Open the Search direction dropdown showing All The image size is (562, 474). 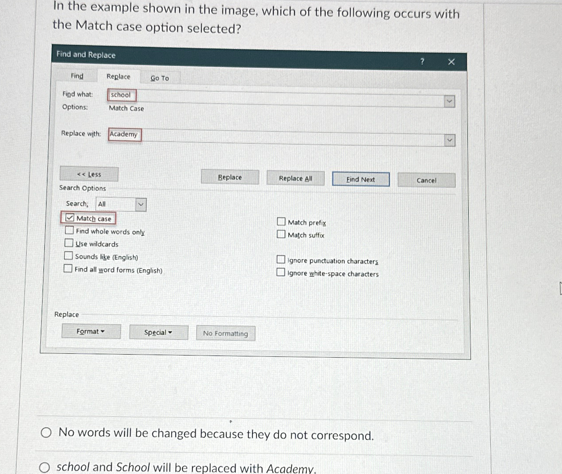pyautogui.click(x=140, y=204)
